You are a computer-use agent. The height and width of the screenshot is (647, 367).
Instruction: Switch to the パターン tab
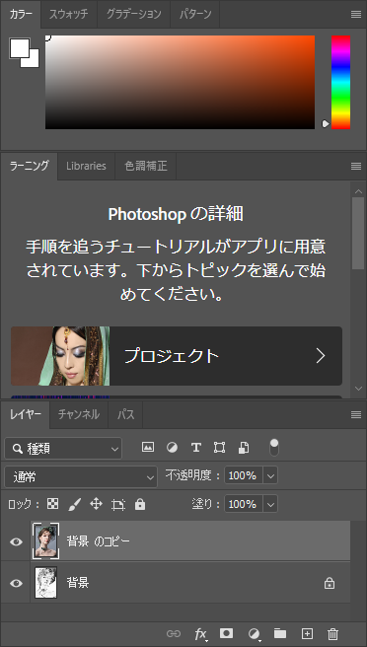pos(195,14)
